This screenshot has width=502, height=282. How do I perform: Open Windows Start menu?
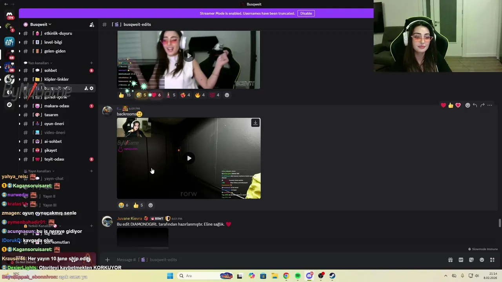coord(170,276)
